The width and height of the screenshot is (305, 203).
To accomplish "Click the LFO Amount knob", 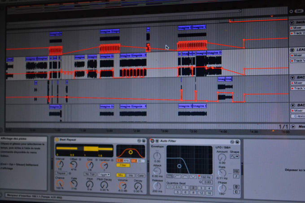I will pos(222,158).
